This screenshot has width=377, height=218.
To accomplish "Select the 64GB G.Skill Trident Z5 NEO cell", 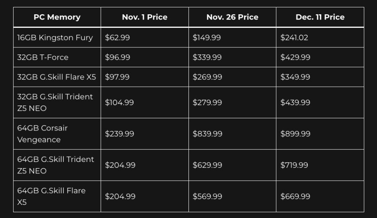I will tap(55, 165).
